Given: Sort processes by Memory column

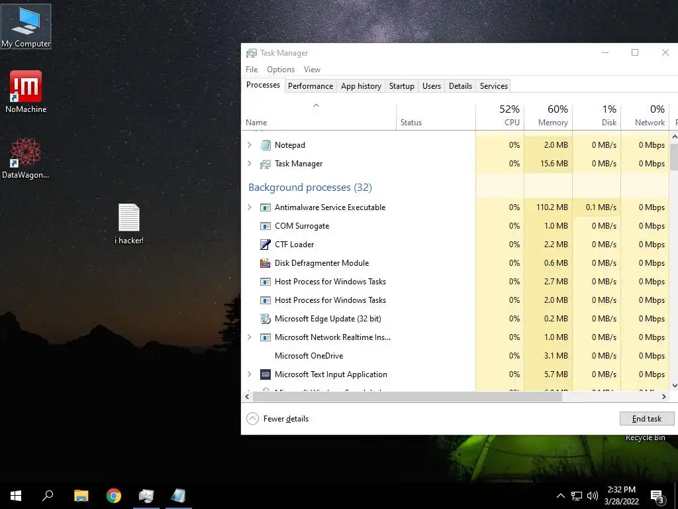Looking at the screenshot, I should pos(548,117).
